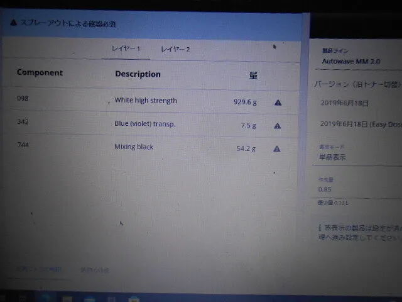Viewport: 402px width, 302px height.
Task: Click the 929.6 g amount value
Action: pyautogui.click(x=245, y=102)
